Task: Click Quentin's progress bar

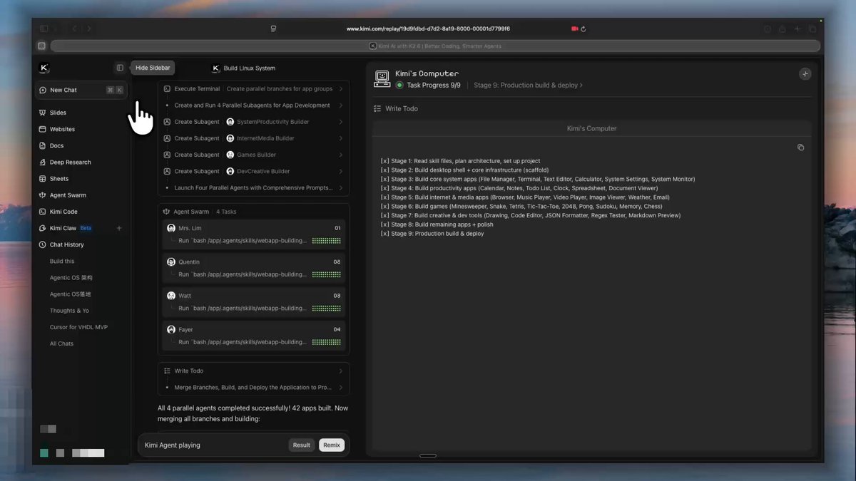Action: [x=327, y=274]
